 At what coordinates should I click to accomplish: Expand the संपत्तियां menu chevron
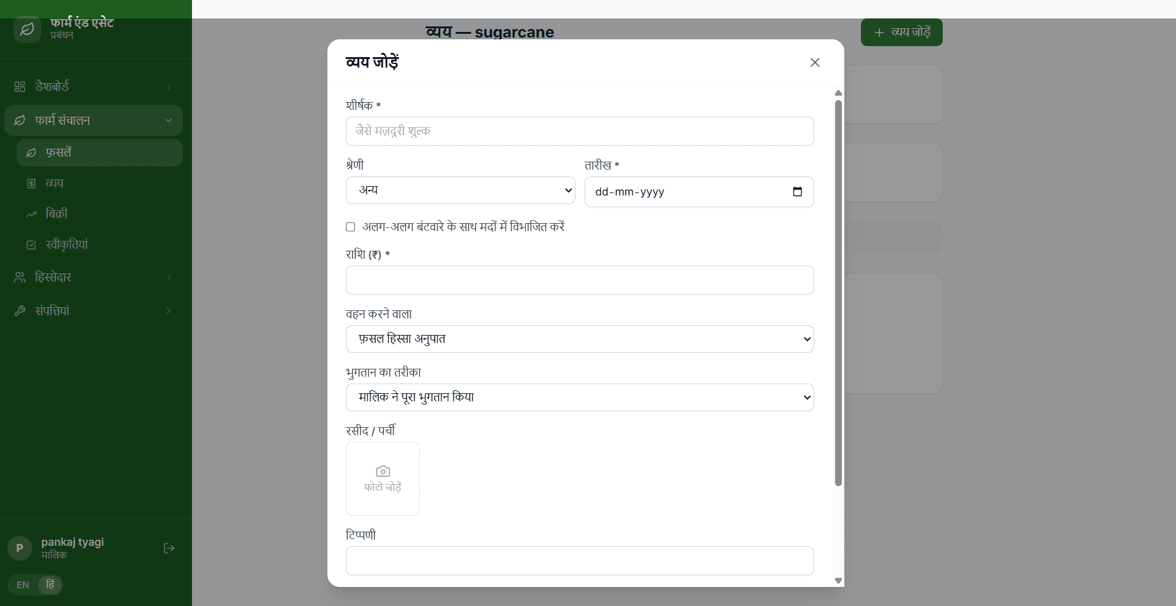click(169, 311)
